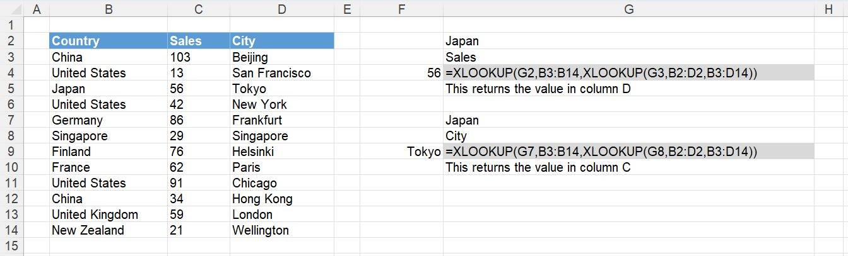Select the cell containing Tokyo in column D
Image resolution: width=848 pixels, height=256 pixels.
(x=282, y=89)
